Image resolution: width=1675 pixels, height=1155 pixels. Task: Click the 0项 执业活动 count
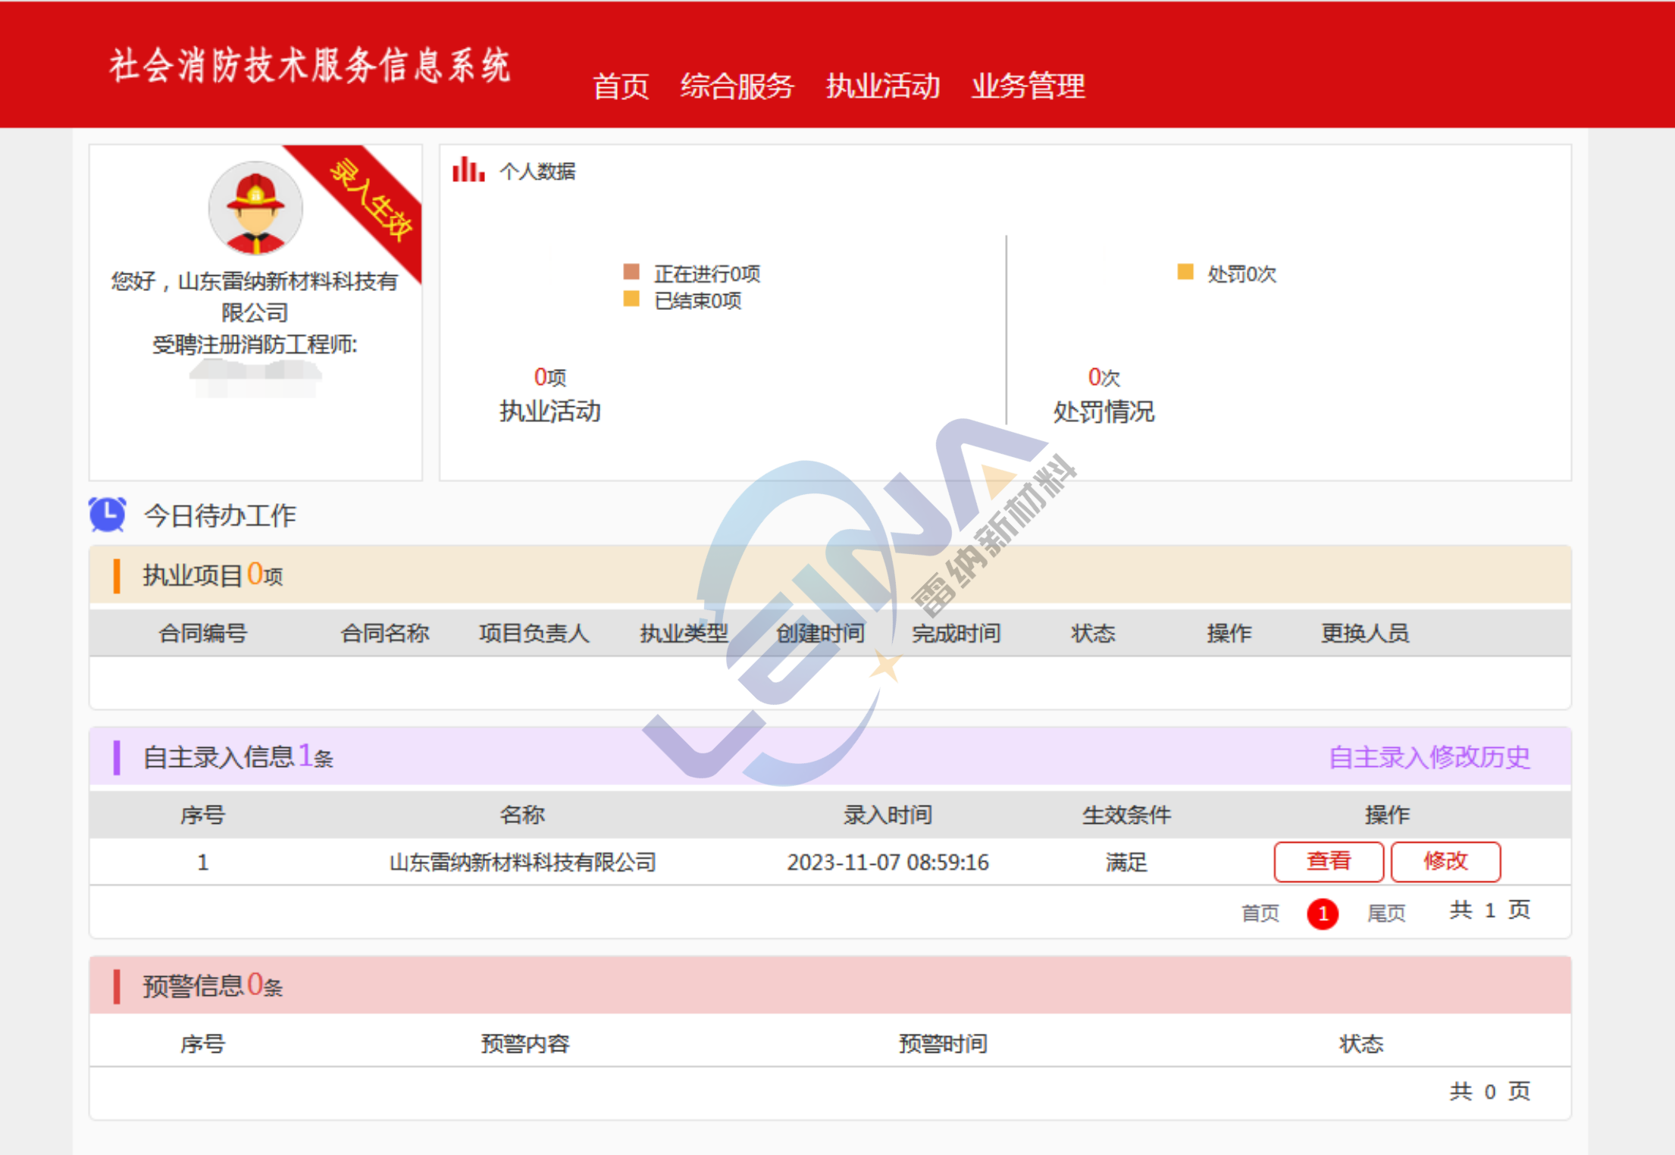550,377
